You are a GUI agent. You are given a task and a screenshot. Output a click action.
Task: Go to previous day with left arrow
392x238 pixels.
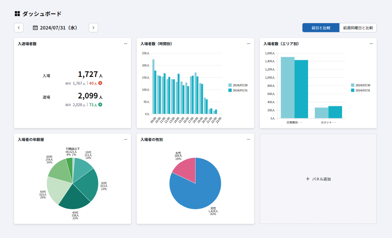(x=19, y=28)
